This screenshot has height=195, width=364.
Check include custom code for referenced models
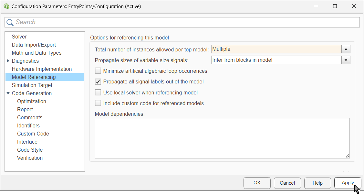pyautogui.click(x=98, y=103)
